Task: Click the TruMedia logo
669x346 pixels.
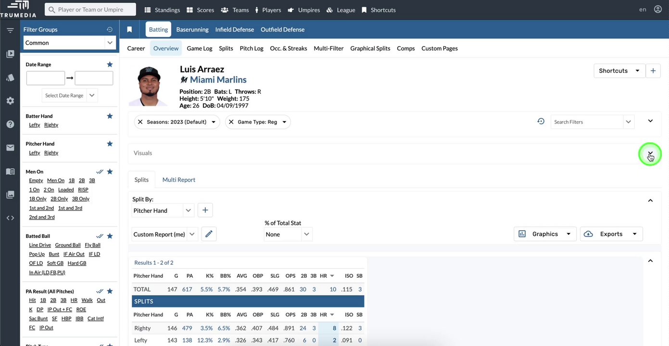Action: pyautogui.click(x=18, y=10)
